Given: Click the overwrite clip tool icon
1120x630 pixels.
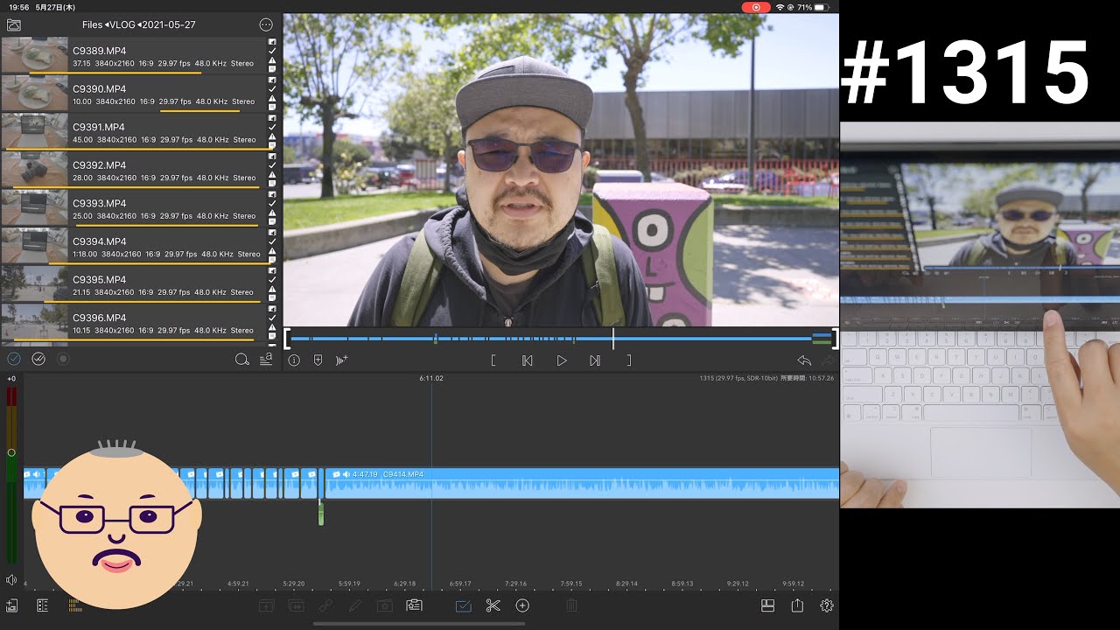Looking at the screenshot, I should pyautogui.click(x=296, y=605).
